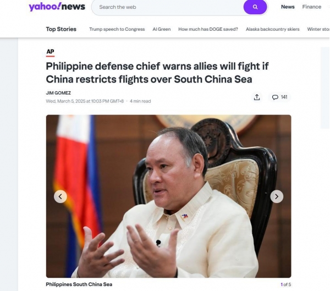330x291 pixels.
Task: Open the Yahoo News logo homepage
Action: [57, 7]
